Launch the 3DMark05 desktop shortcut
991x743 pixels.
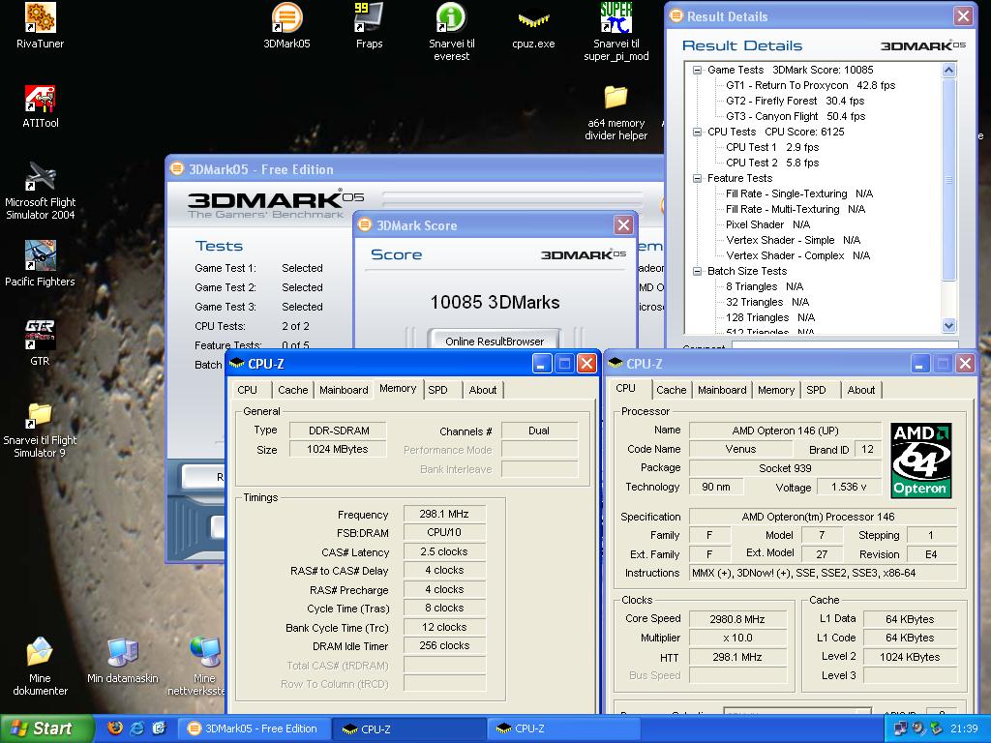click(286, 26)
